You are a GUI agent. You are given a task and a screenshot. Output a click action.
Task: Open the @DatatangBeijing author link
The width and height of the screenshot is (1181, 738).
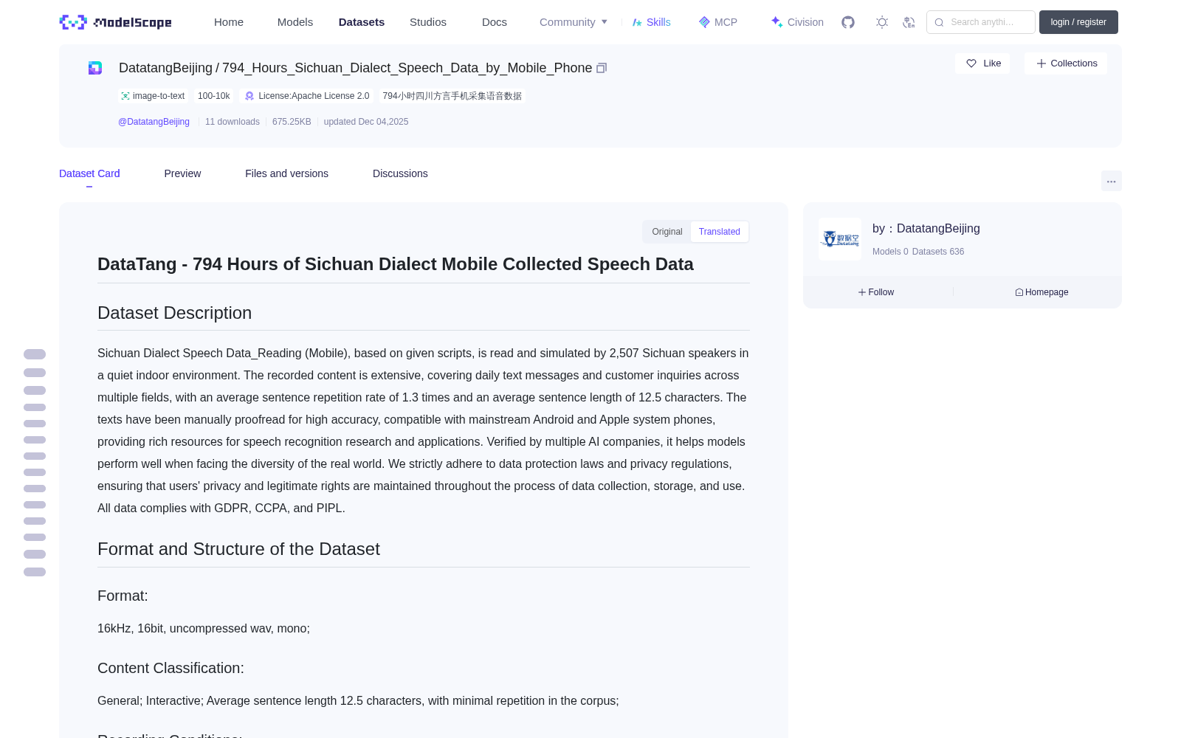click(154, 122)
